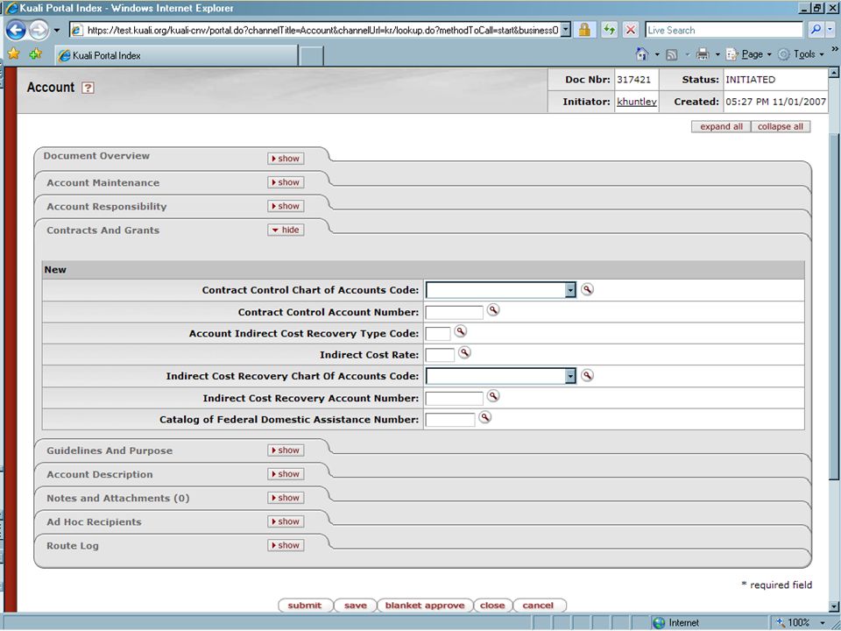Show the Notes and Attachments section
This screenshot has width=841, height=631.
point(286,498)
